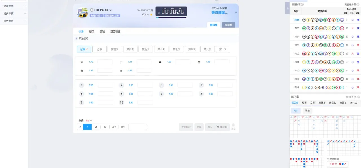Click the 立即投注 button
Viewport: 361px width, 168px height.
(186, 127)
